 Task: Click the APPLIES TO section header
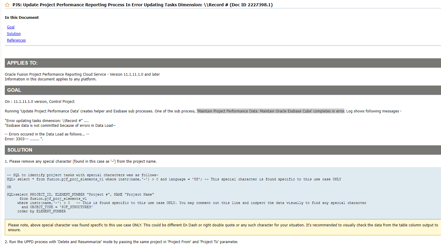tap(223, 63)
